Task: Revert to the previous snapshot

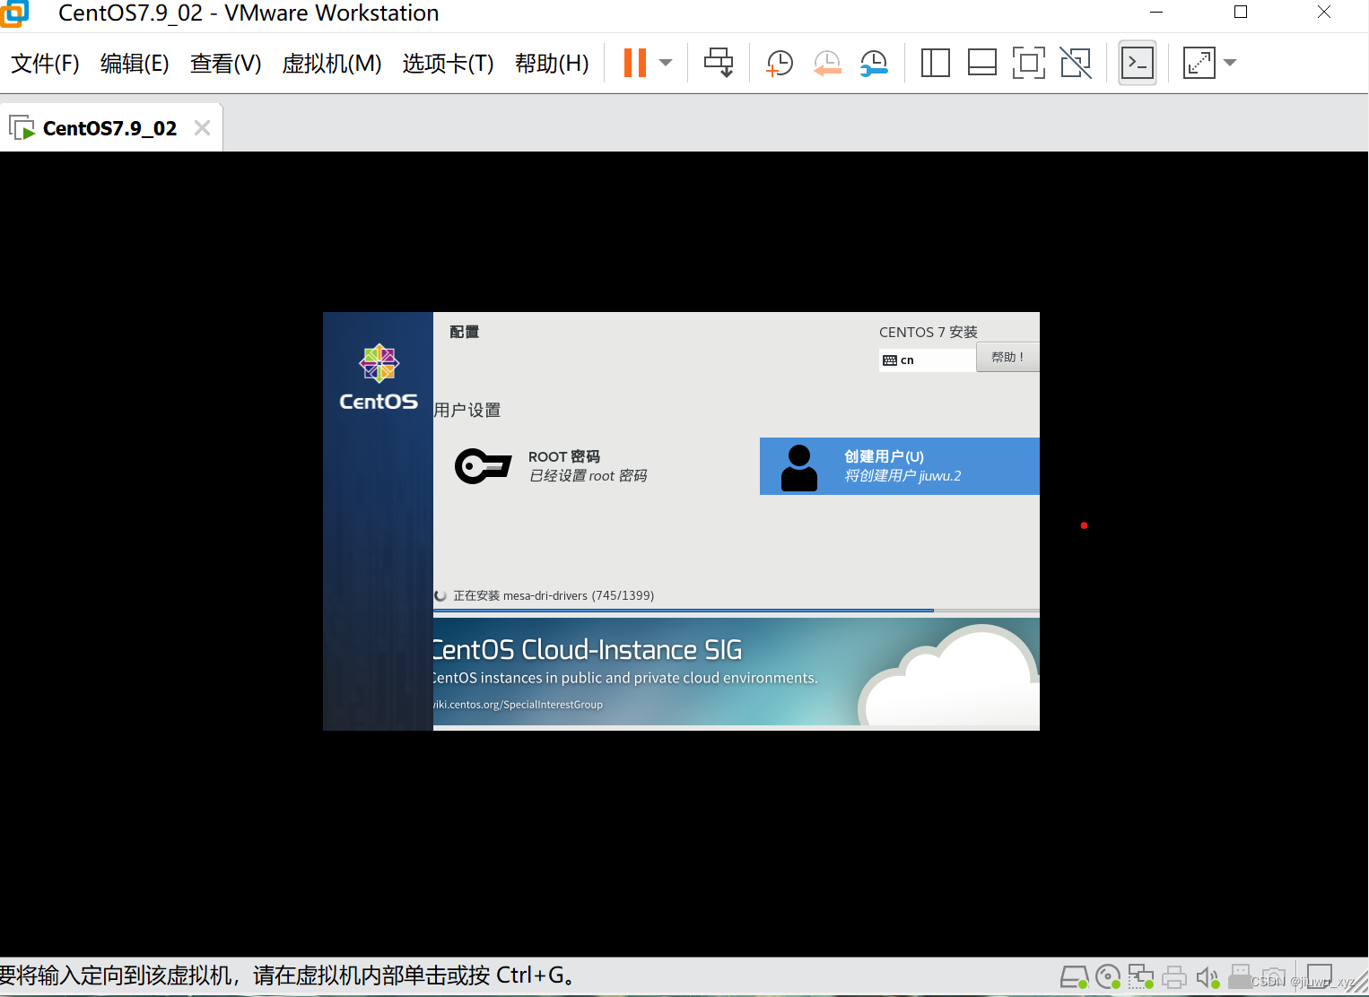Action: coord(827,63)
